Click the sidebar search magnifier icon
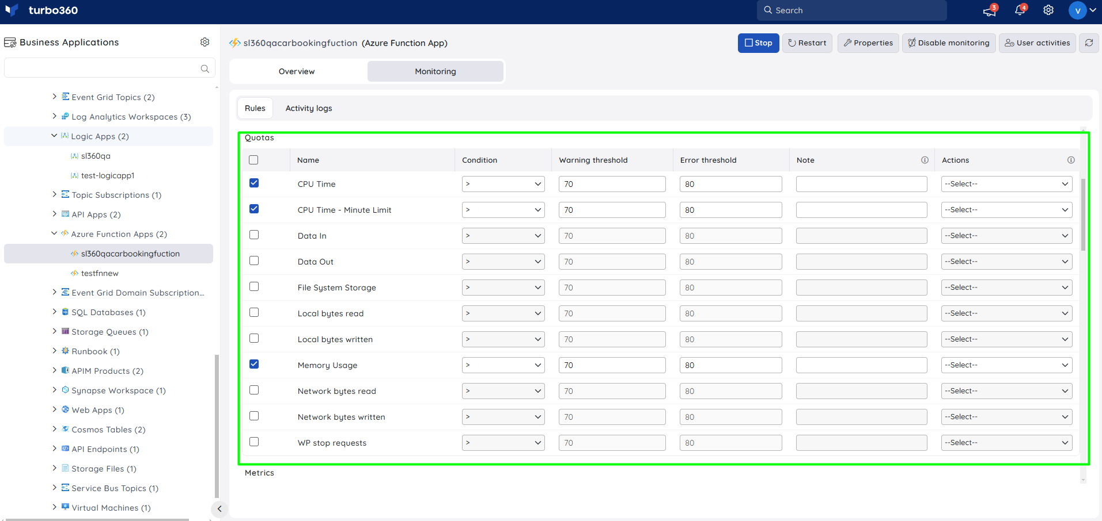This screenshot has height=521, width=1102. pos(205,68)
